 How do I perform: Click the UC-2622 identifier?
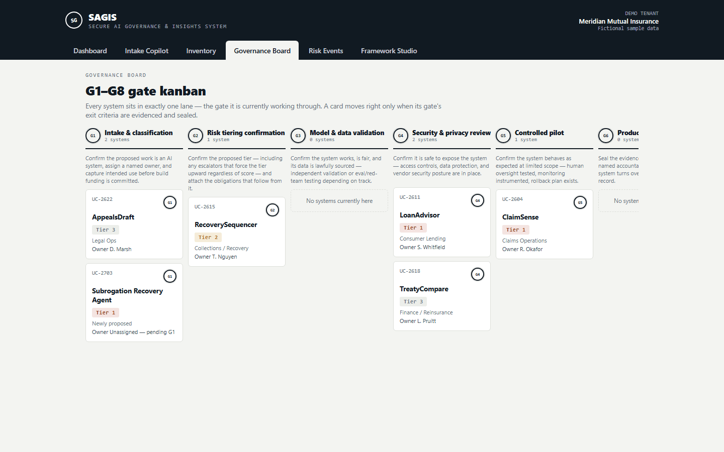pyautogui.click(x=102, y=199)
